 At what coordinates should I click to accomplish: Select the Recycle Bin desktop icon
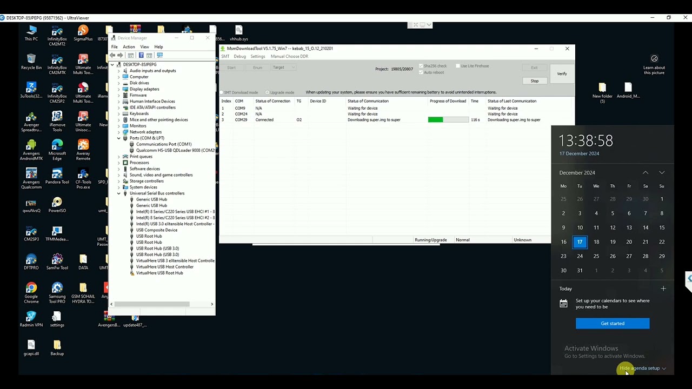coord(31,62)
